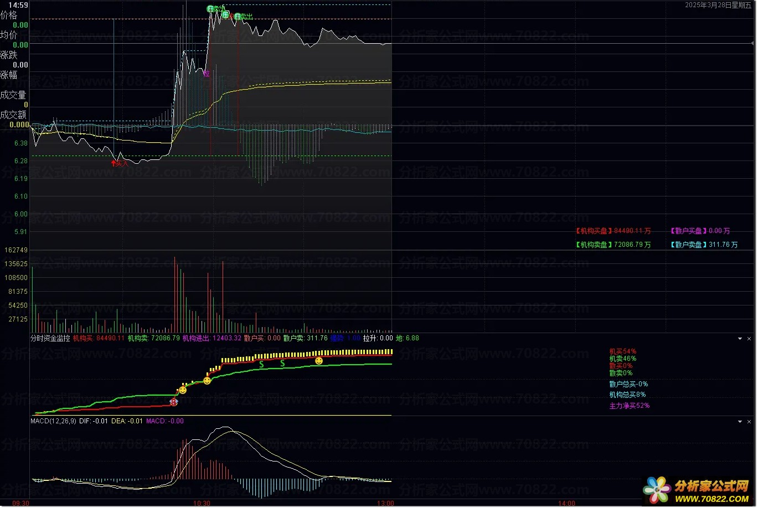The height and width of the screenshot is (508, 758).
Task: Click the 10:30 time axis label
Action: point(202,504)
